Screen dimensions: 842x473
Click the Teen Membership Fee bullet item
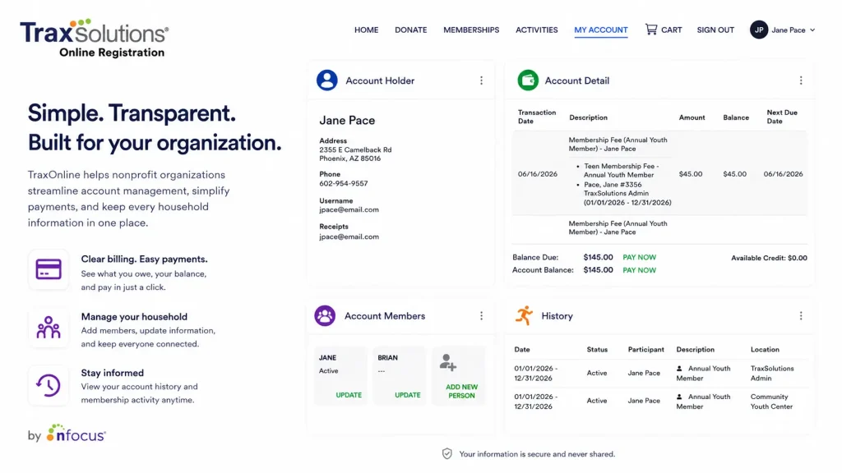[621, 171]
